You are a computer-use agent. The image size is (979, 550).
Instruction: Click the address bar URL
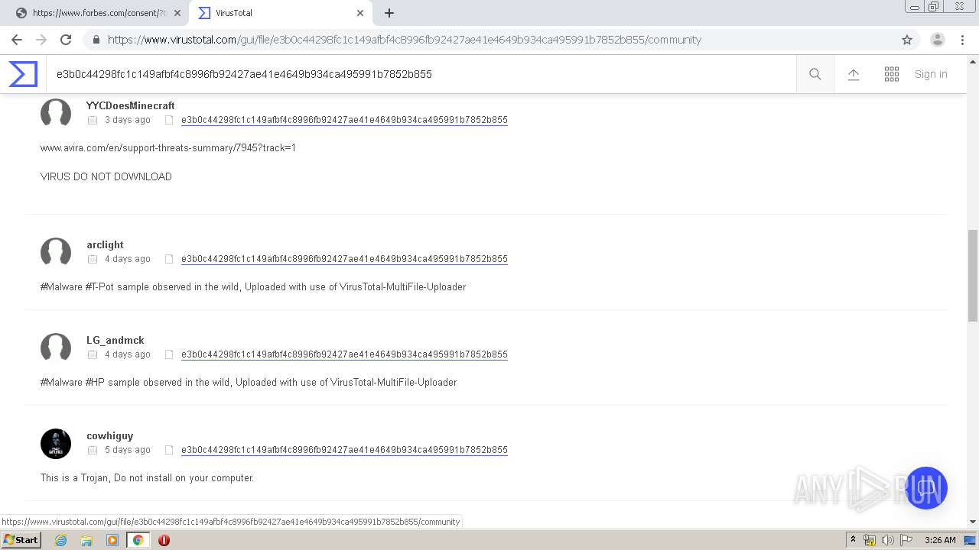(x=404, y=40)
